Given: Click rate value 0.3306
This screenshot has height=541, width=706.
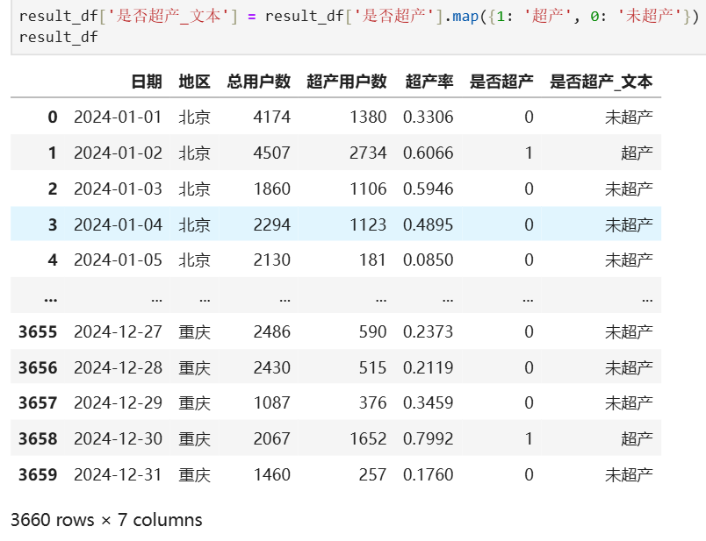Looking at the screenshot, I should [x=429, y=117].
